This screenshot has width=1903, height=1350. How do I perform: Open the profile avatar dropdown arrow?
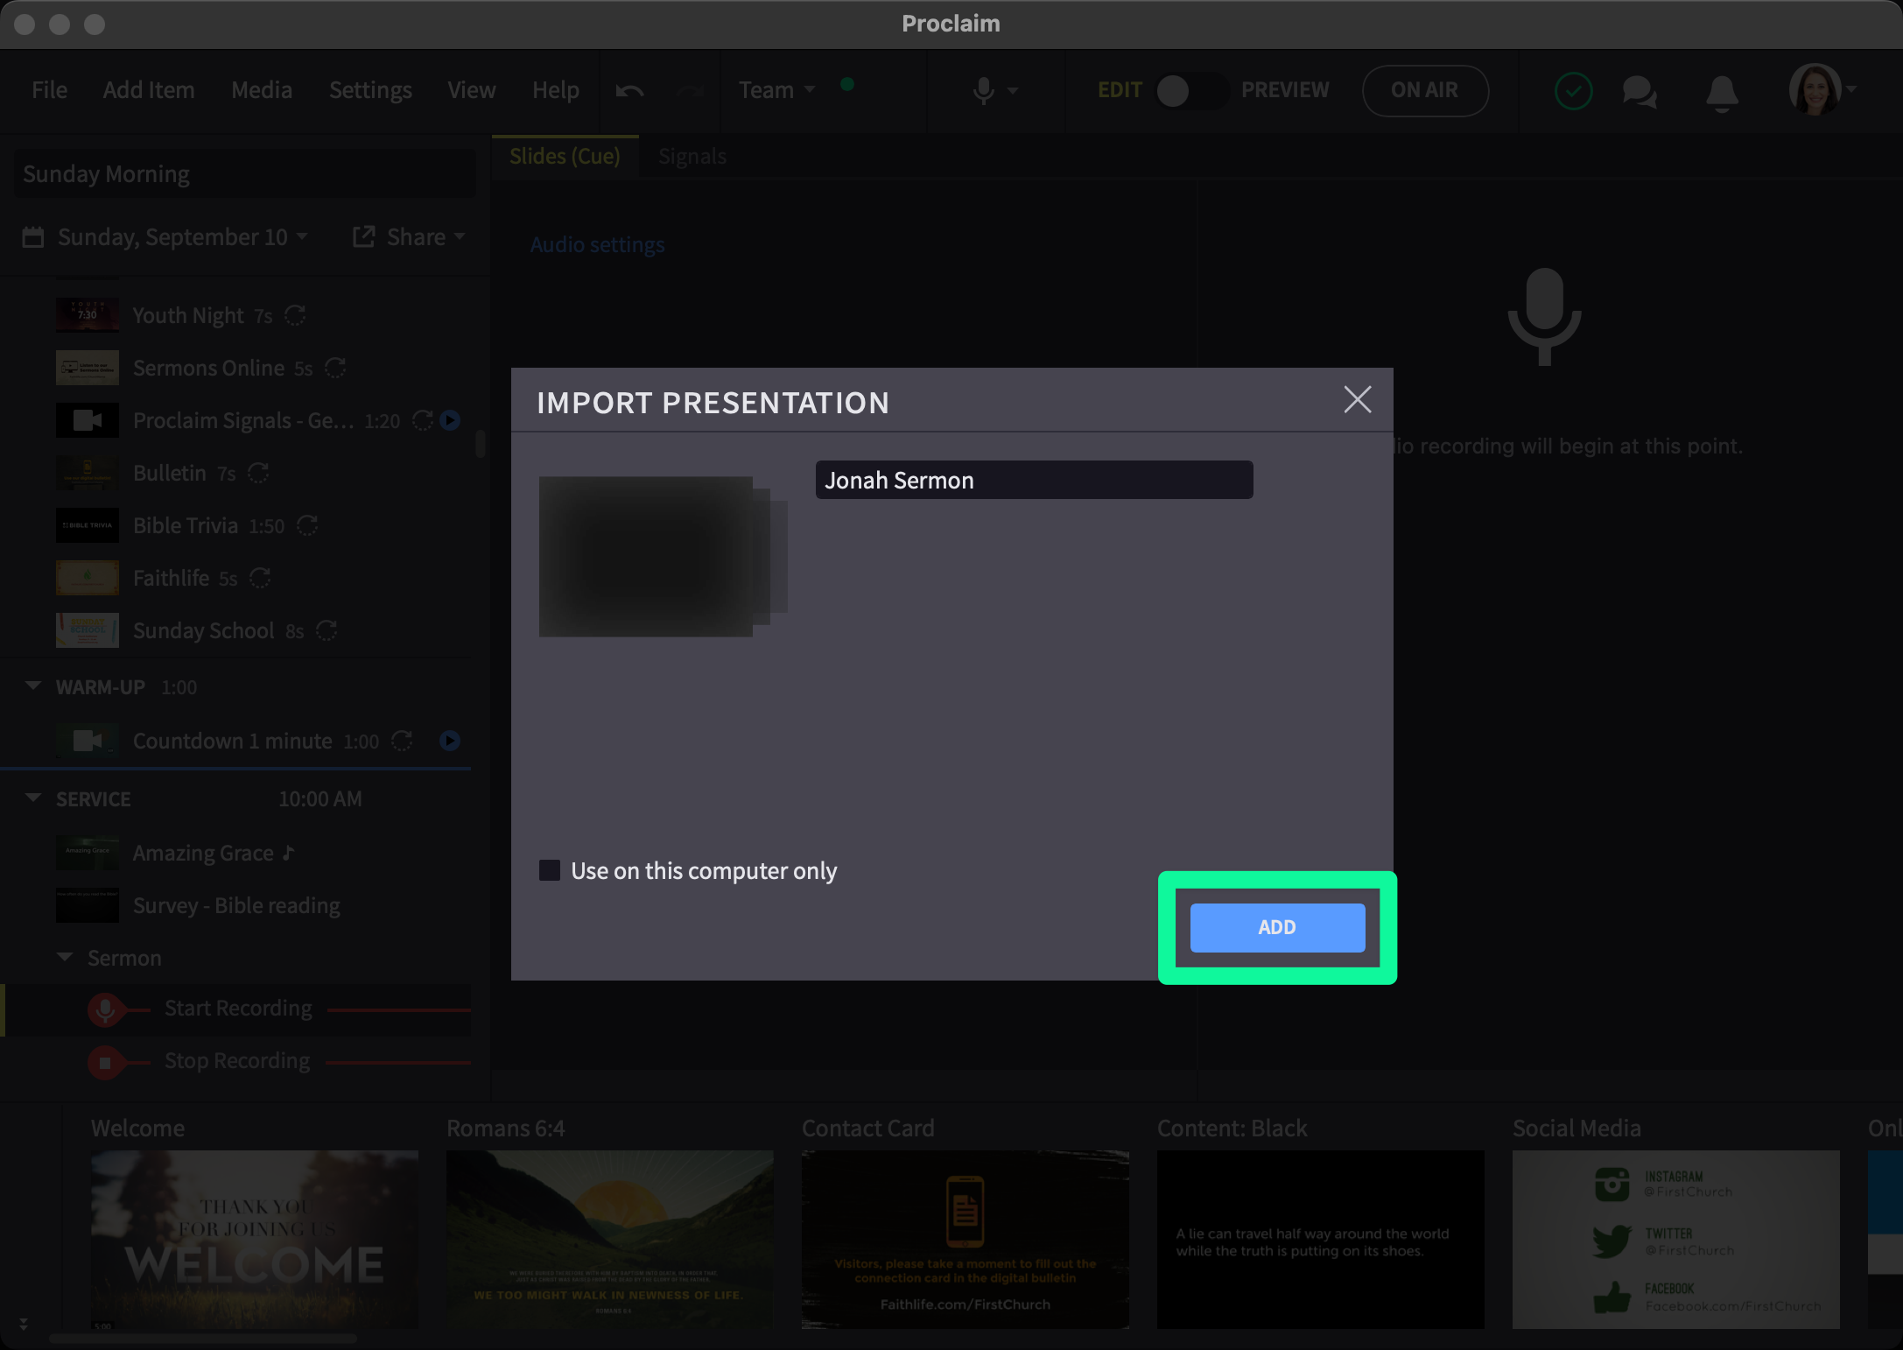click(1851, 89)
